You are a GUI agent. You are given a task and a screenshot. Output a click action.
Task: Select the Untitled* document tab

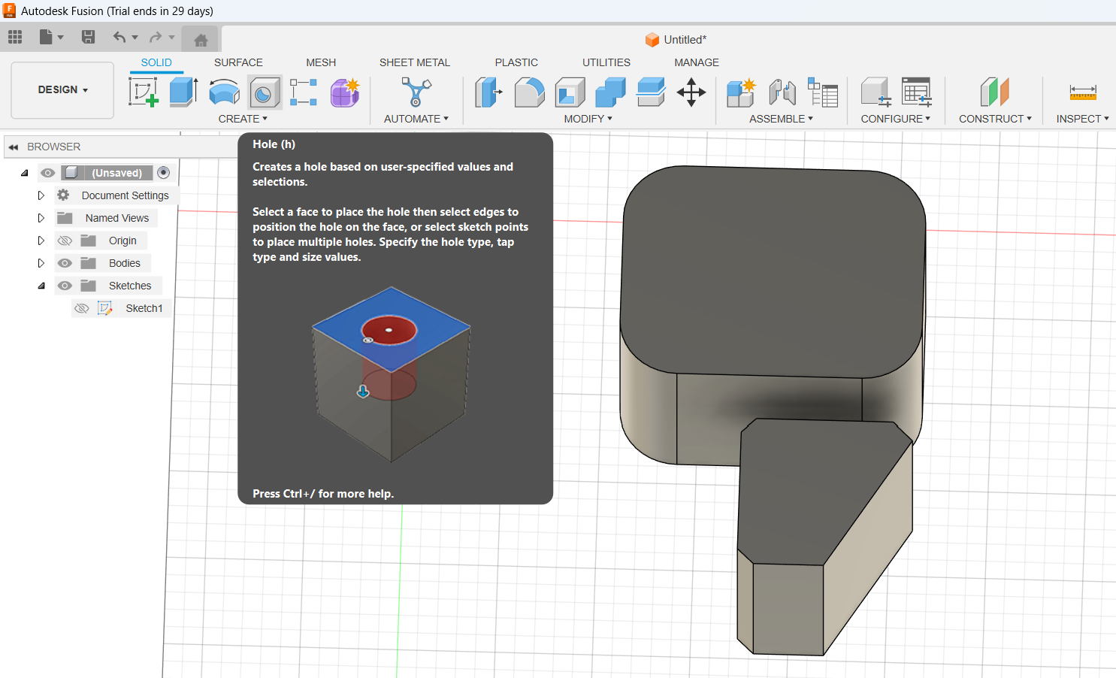click(x=676, y=40)
